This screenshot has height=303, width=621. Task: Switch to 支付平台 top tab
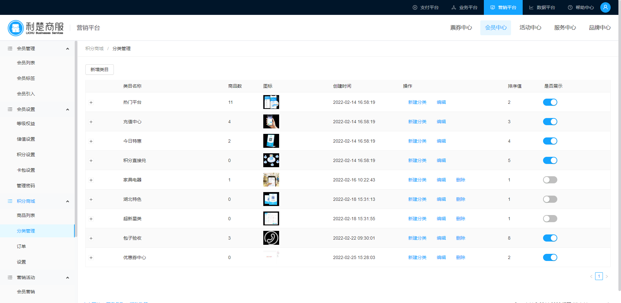click(x=426, y=7)
